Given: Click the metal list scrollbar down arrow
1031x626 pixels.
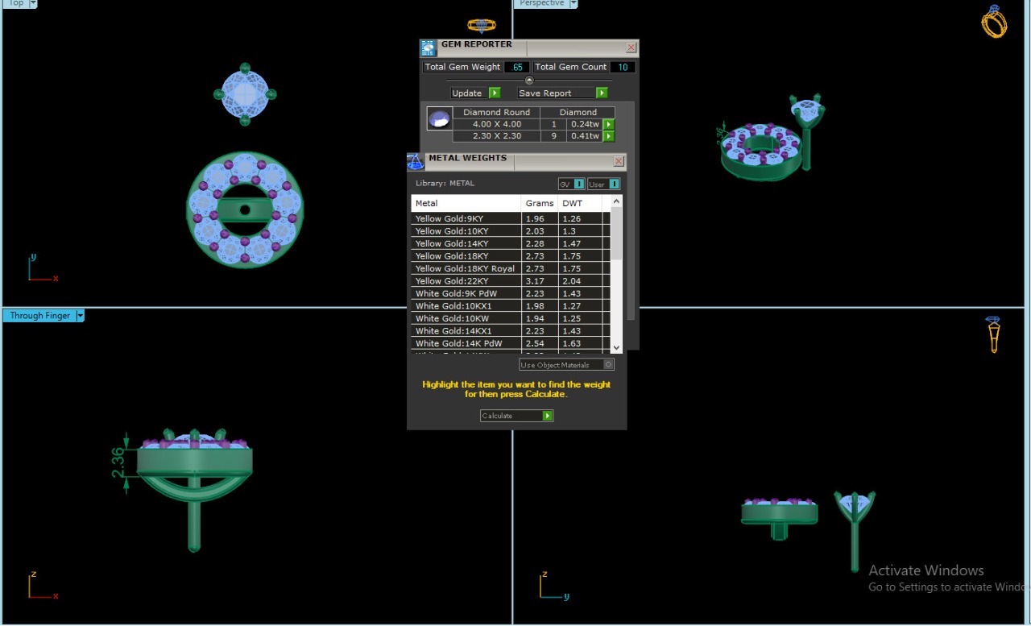Looking at the screenshot, I should click(616, 347).
